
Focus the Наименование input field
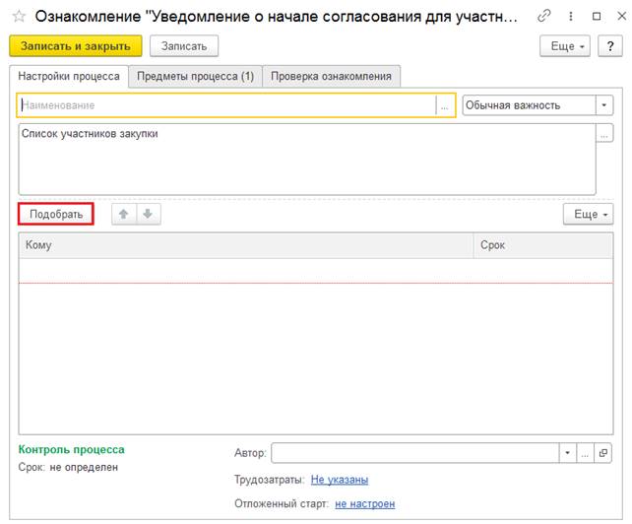point(227,105)
